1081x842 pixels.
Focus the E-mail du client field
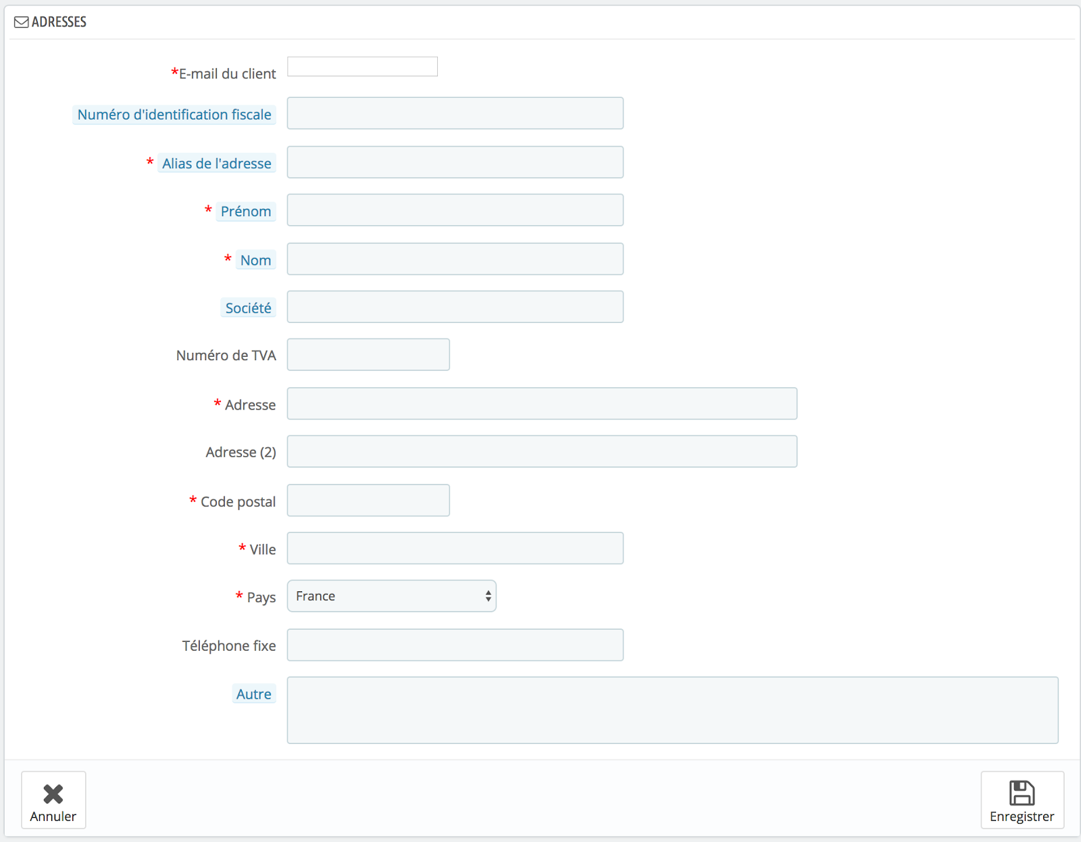362,66
